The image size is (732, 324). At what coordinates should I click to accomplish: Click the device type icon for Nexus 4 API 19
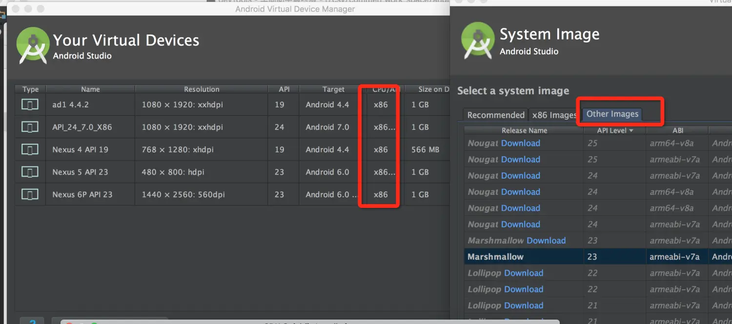30,150
